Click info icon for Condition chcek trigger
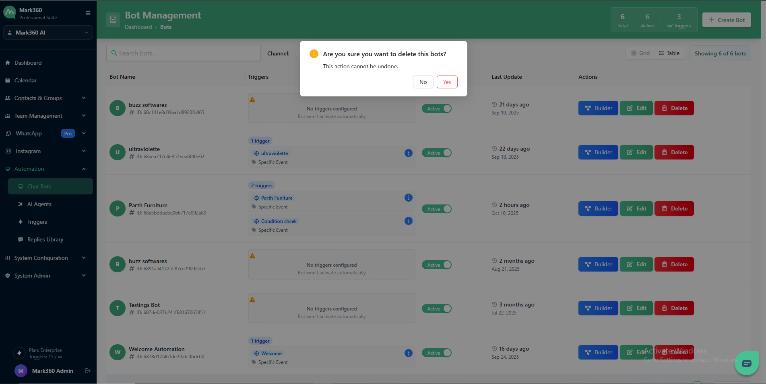Screen dimensions: 766x384 point(408,221)
